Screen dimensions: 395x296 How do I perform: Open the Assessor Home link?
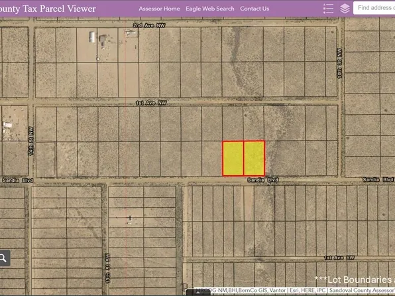click(x=159, y=9)
